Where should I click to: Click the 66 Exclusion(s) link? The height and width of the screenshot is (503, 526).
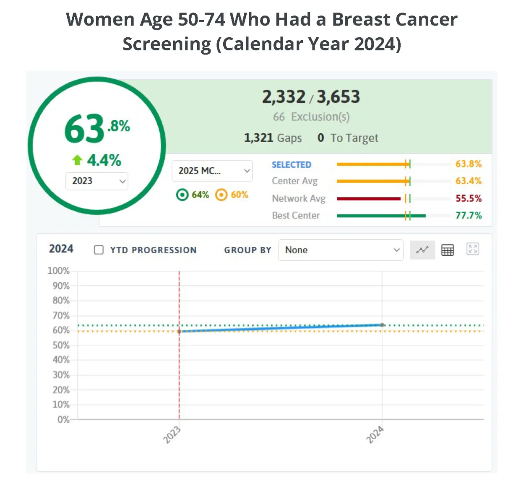(x=311, y=117)
